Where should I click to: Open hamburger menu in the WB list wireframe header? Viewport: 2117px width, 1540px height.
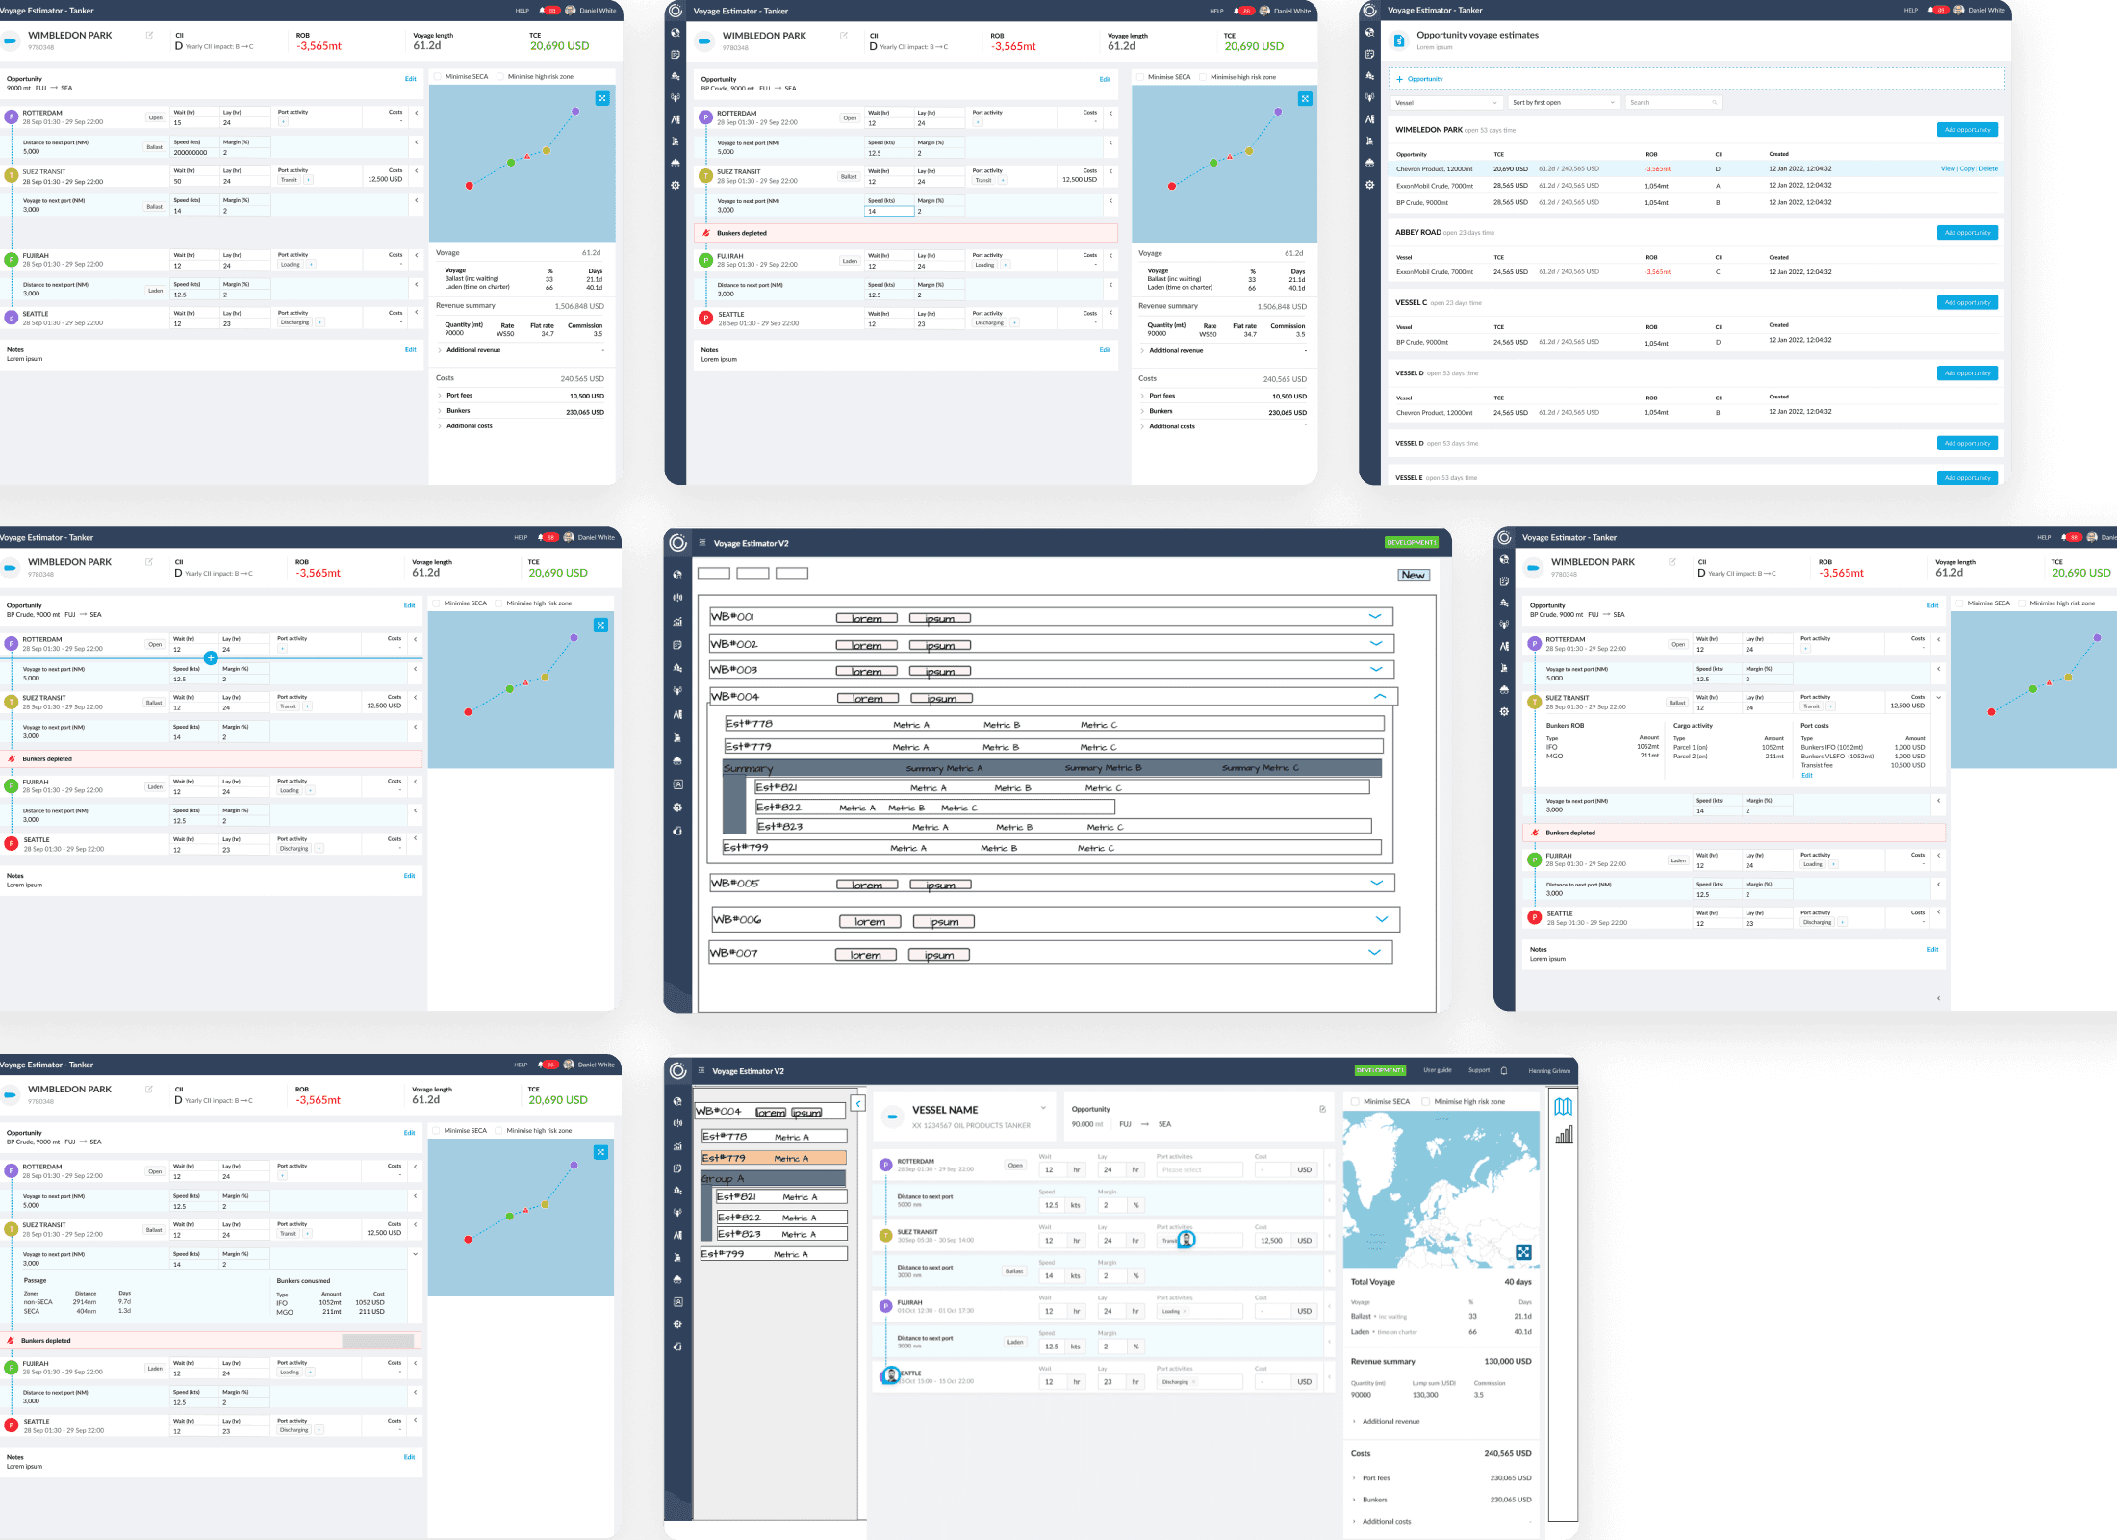(x=702, y=543)
